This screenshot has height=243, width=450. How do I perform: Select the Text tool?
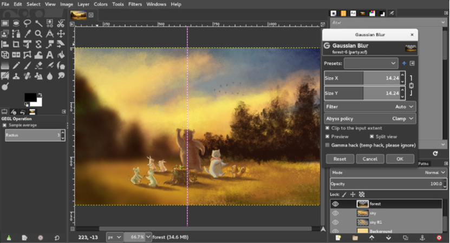[x=50, y=55]
